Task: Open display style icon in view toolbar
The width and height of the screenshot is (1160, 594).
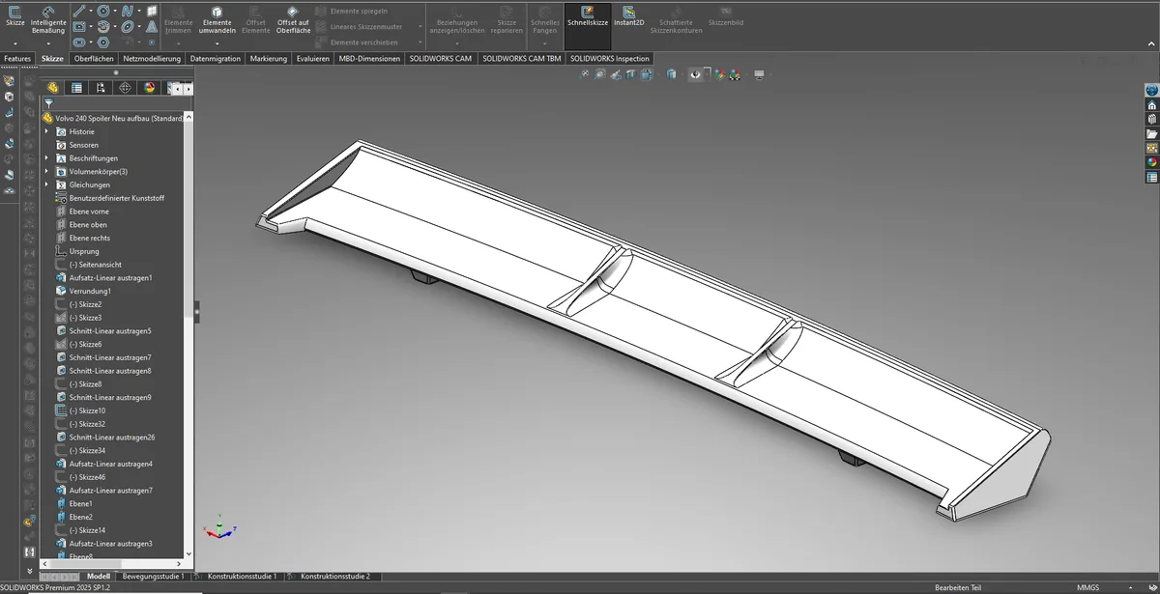Action: pyautogui.click(x=672, y=74)
